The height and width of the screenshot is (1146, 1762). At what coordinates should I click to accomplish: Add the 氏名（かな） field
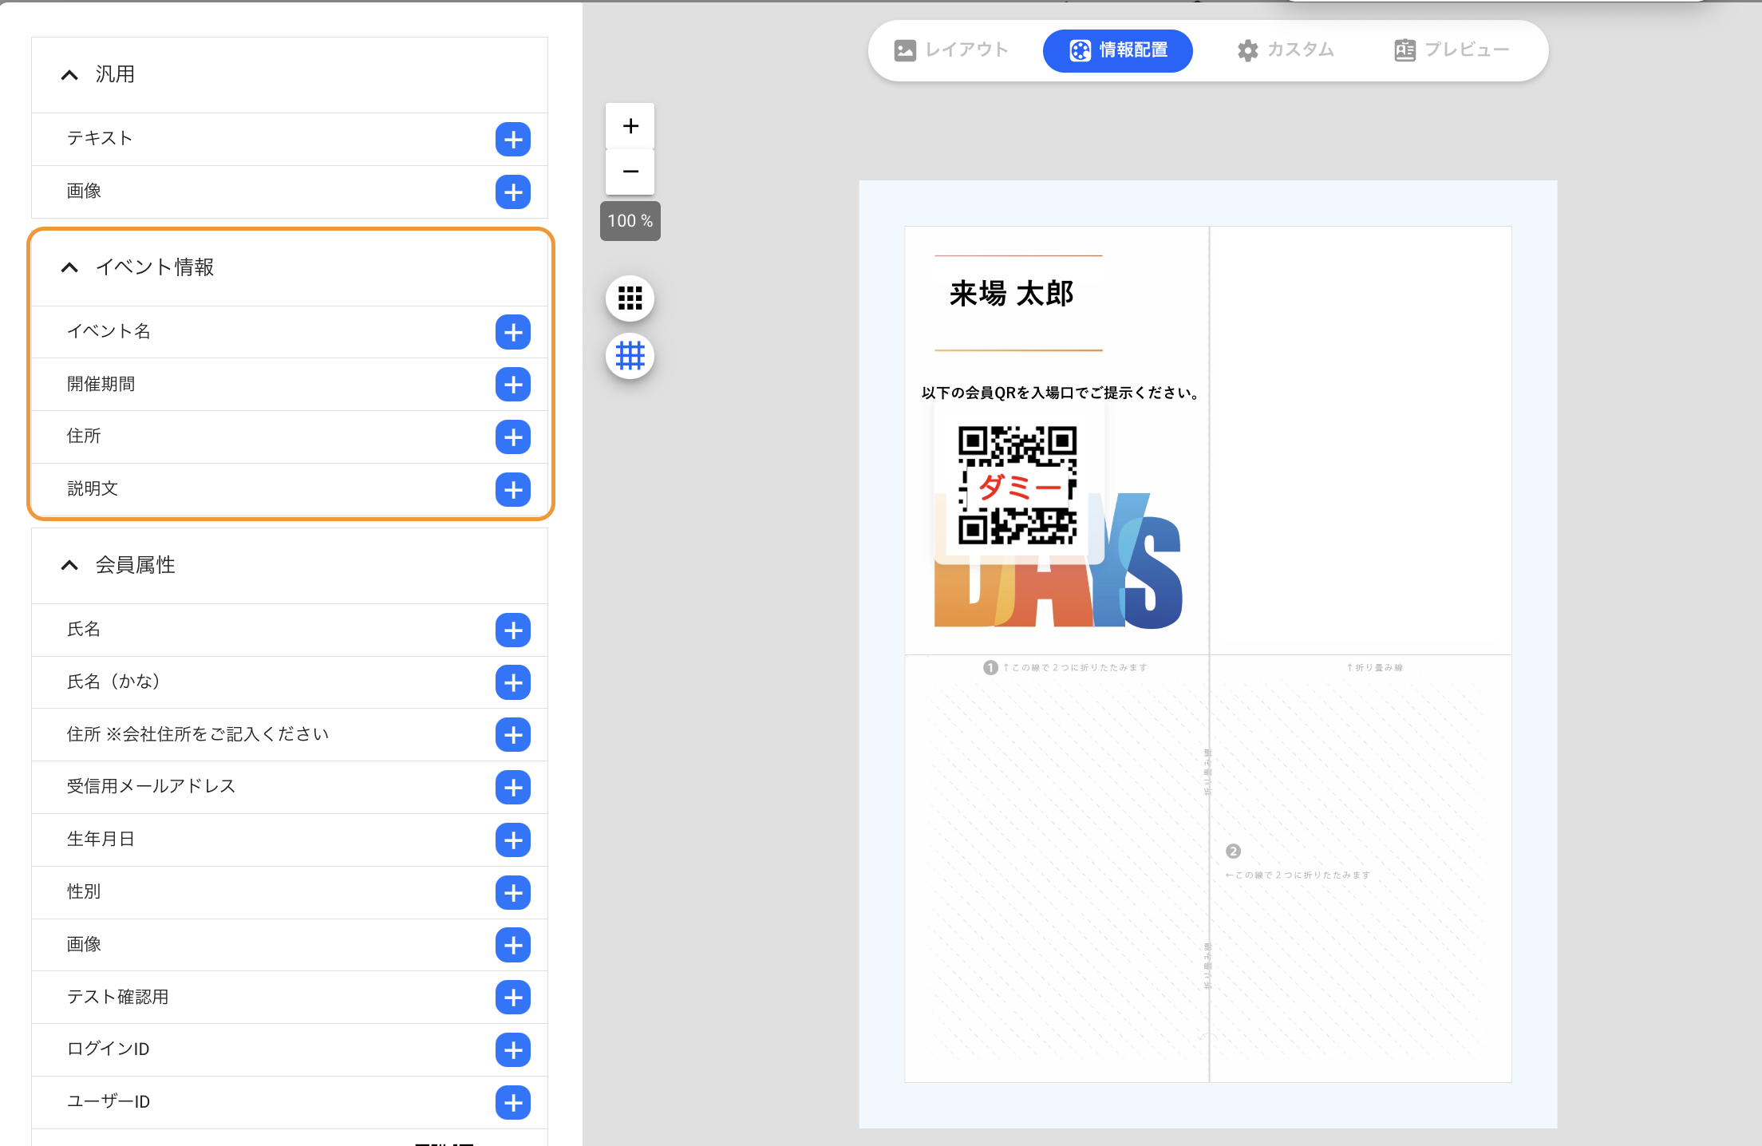(x=513, y=683)
